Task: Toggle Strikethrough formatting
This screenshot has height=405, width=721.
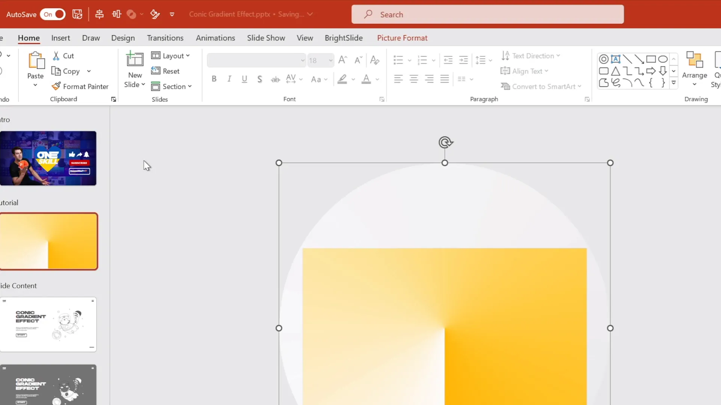Action: click(275, 79)
